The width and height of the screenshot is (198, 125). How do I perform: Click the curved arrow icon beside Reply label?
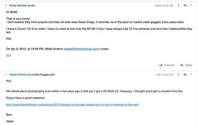pyautogui.click(x=182, y=65)
